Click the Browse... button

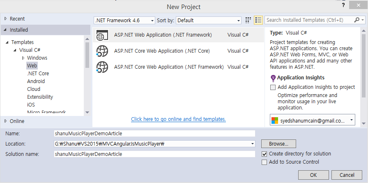[x=278, y=144]
